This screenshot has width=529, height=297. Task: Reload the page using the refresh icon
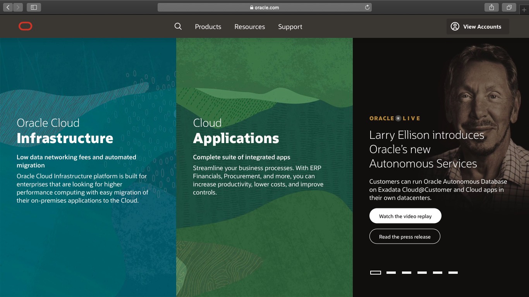[367, 7]
